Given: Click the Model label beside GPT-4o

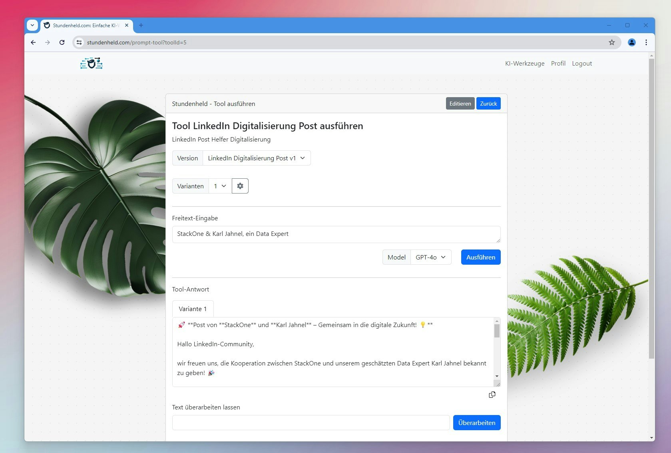Looking at the screenshot, I should (x=396, y=257).
